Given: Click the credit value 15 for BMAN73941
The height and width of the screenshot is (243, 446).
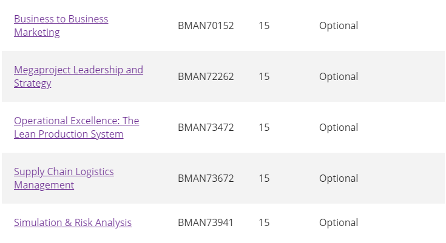Looking at the screenshot, I should [x=264, y=222].
